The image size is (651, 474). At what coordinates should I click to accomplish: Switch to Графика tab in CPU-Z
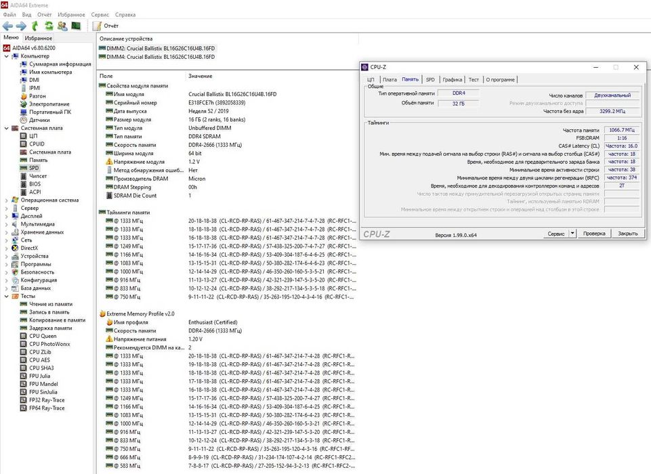pos(452,80)
